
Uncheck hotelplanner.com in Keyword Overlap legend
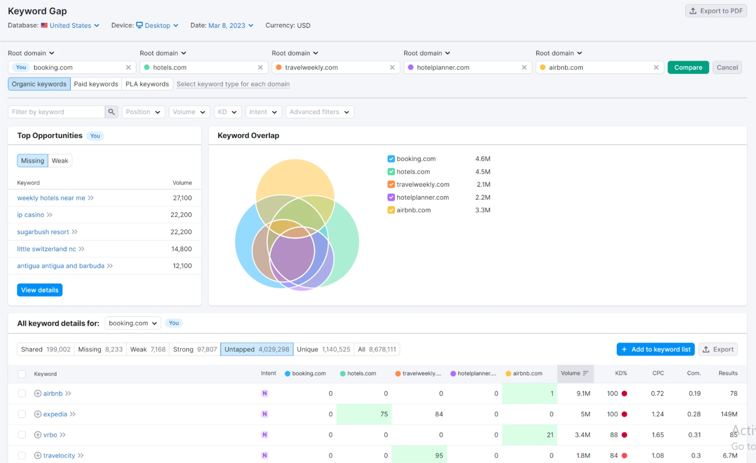(x=391, y=197)
